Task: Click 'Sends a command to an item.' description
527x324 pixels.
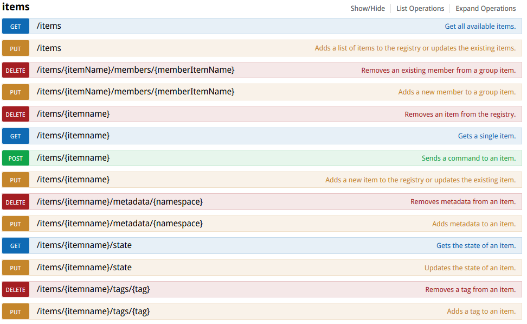Action: pos(468,158)
